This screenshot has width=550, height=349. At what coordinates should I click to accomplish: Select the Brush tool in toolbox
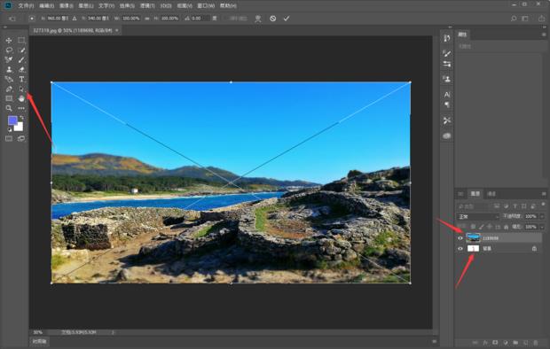tap(21, 59)
